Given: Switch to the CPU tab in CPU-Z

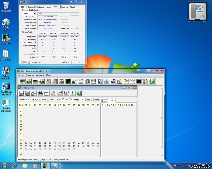Looking at the screenshot, I should point(23,7).
